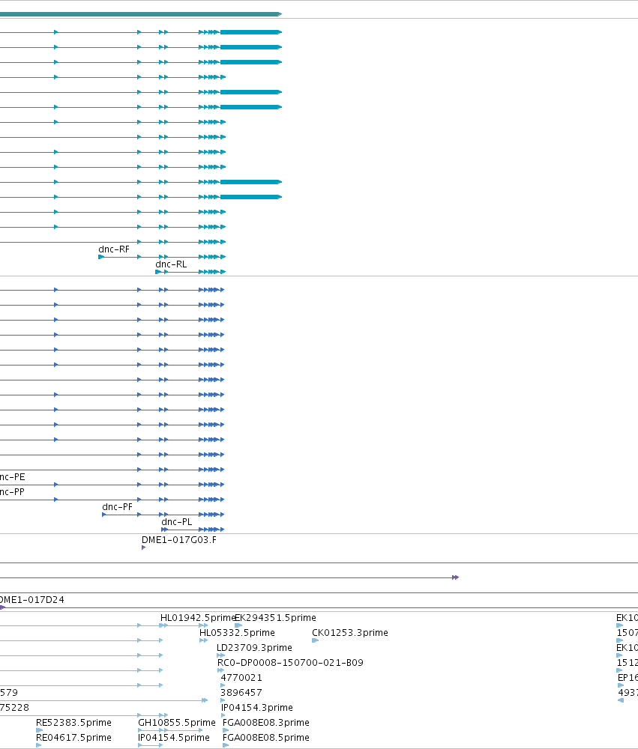Click the DME1-017G03.F feature label

point(179,540)
